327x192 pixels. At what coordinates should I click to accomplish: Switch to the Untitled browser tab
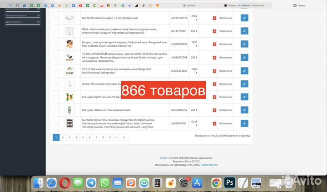(x=189, y=5)
